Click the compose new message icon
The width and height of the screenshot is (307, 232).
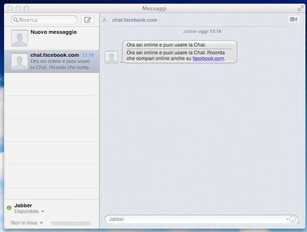point(87,20)
